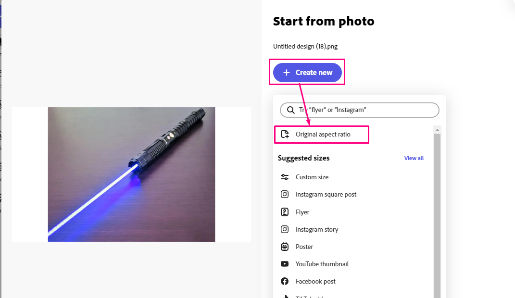Choose Custom size option
Screen dimensions: 515x298
312,177
